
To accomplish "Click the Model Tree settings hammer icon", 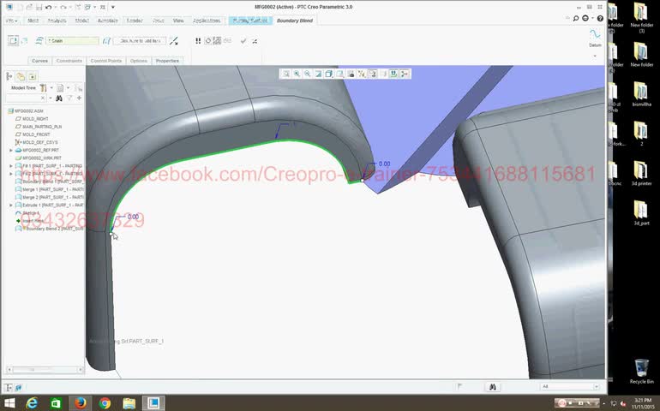I will click(x=43, y=88).
